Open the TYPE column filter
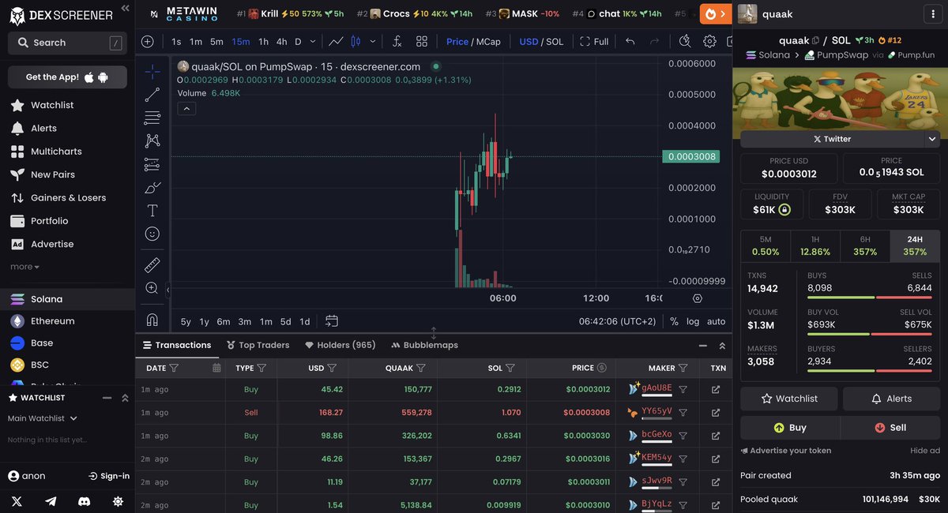Viewport: 948px width, 513px height. coord(261,368)
